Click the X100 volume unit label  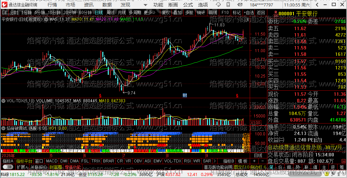[256, 123]
